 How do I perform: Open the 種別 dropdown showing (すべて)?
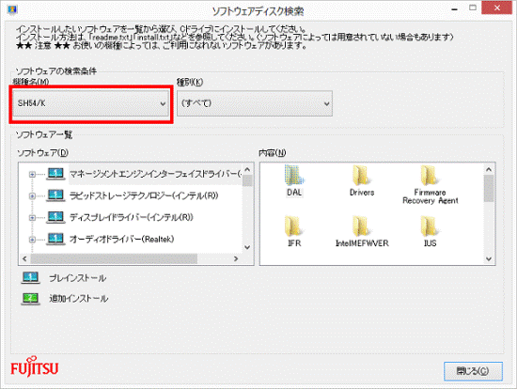[255, 103]
